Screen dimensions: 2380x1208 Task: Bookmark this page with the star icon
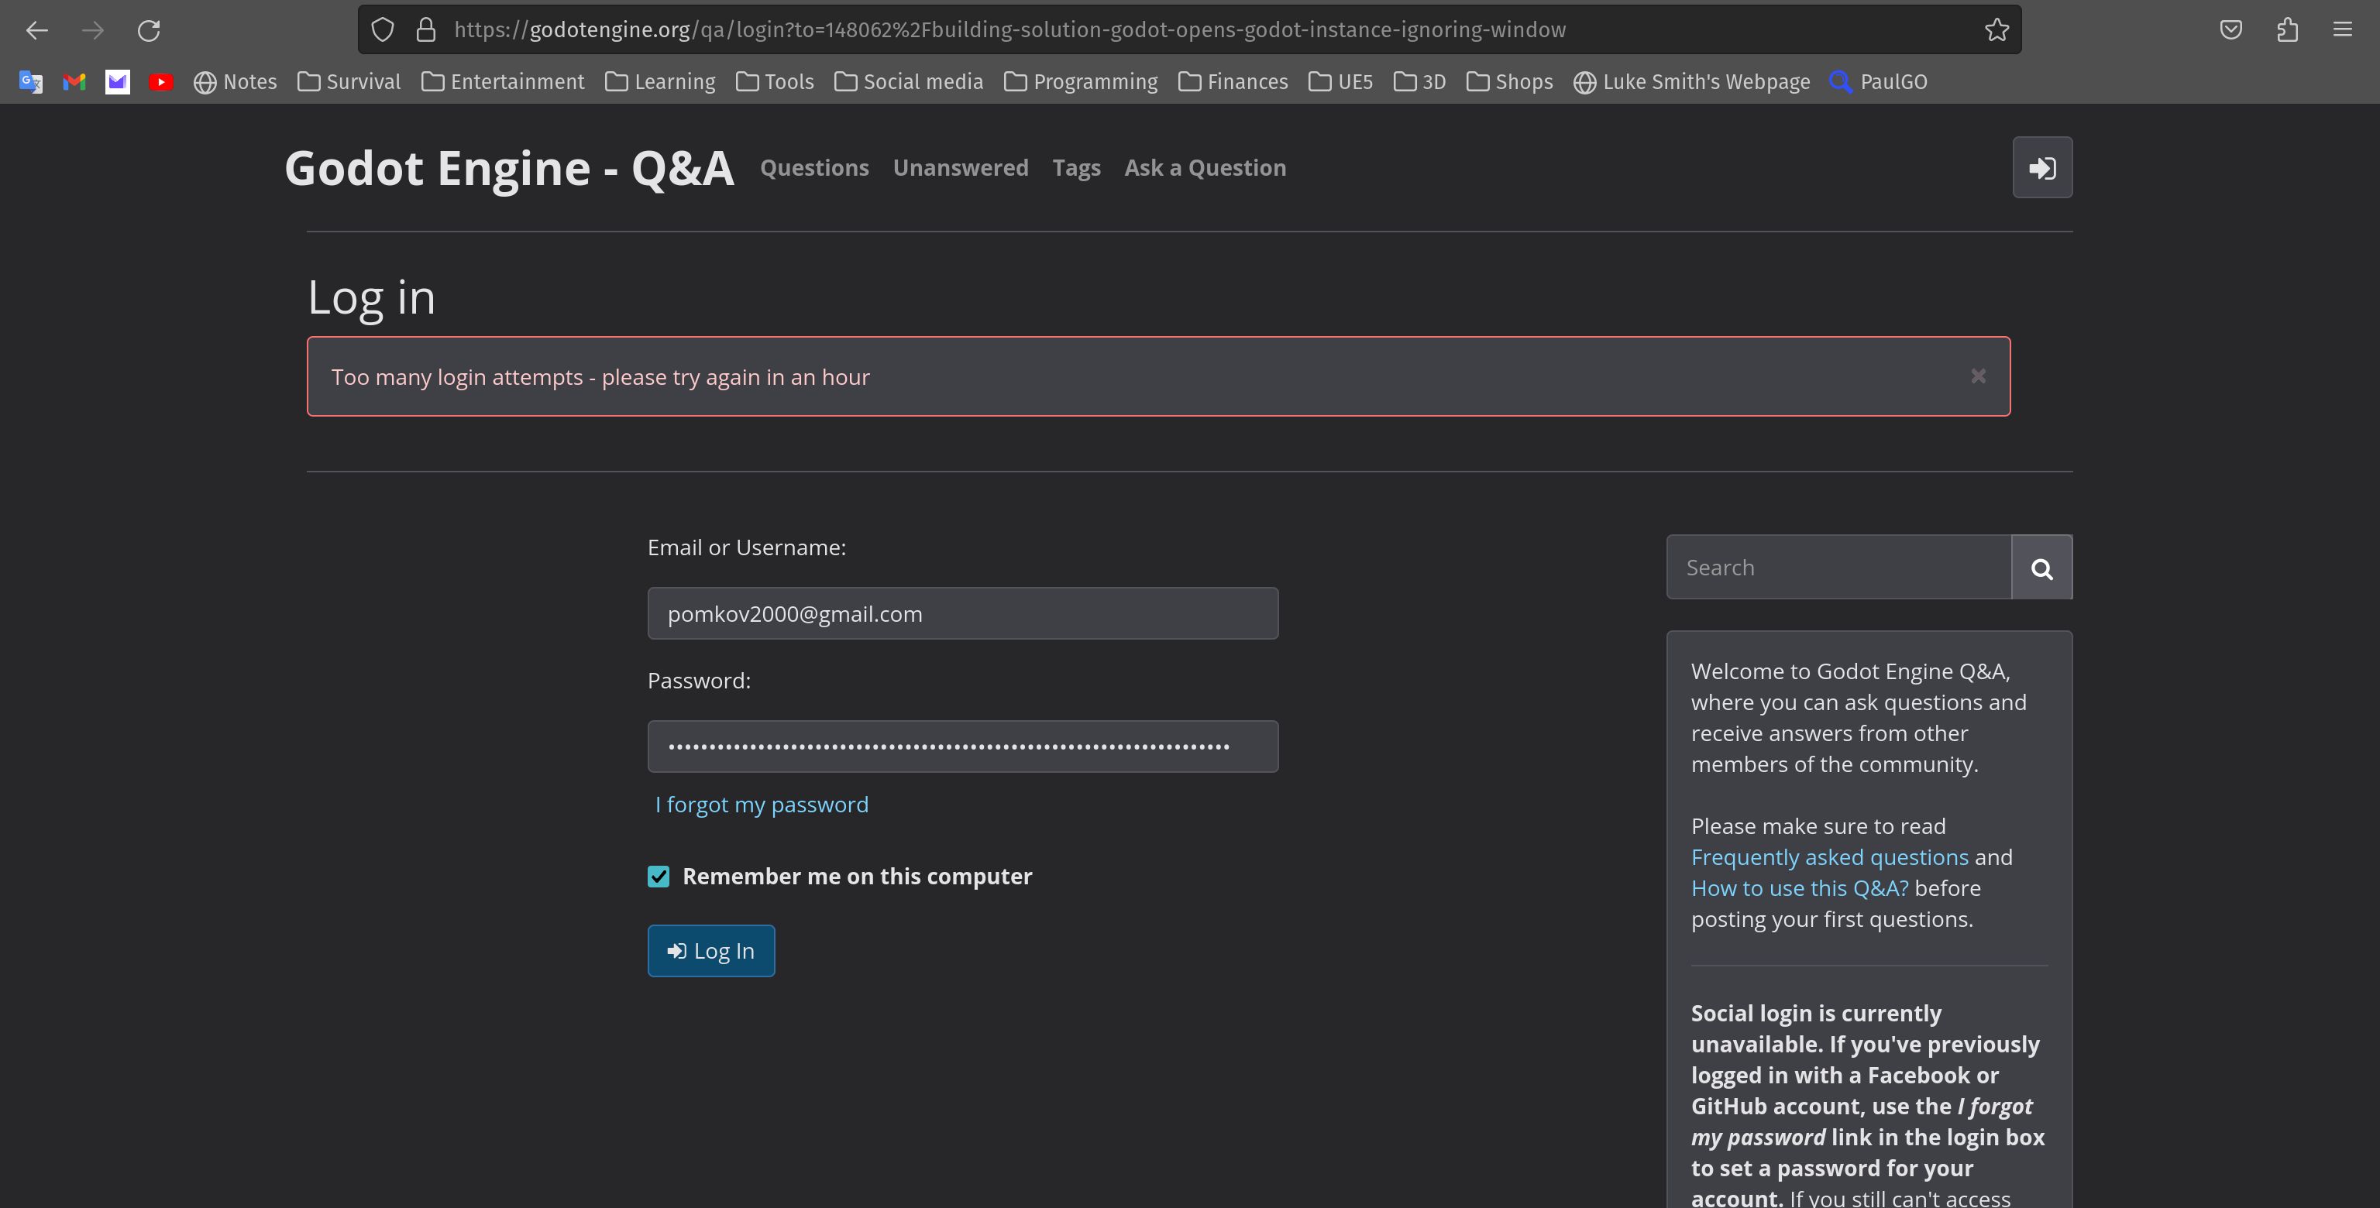(x=1997, y=29)
